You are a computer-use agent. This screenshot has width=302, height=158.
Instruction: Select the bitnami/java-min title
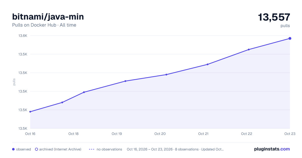pyautogui.click(x=48, y=17)
